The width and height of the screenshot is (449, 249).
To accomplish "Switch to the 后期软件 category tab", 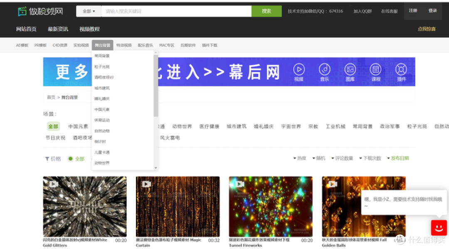I will click(188, 45).
